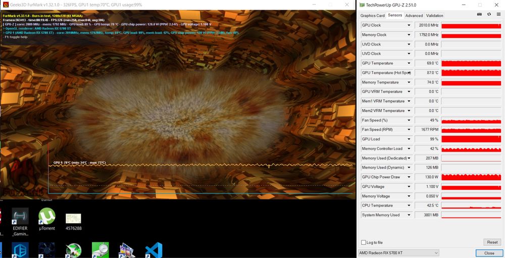Open the GPU-Z hamburger menu

498,15
